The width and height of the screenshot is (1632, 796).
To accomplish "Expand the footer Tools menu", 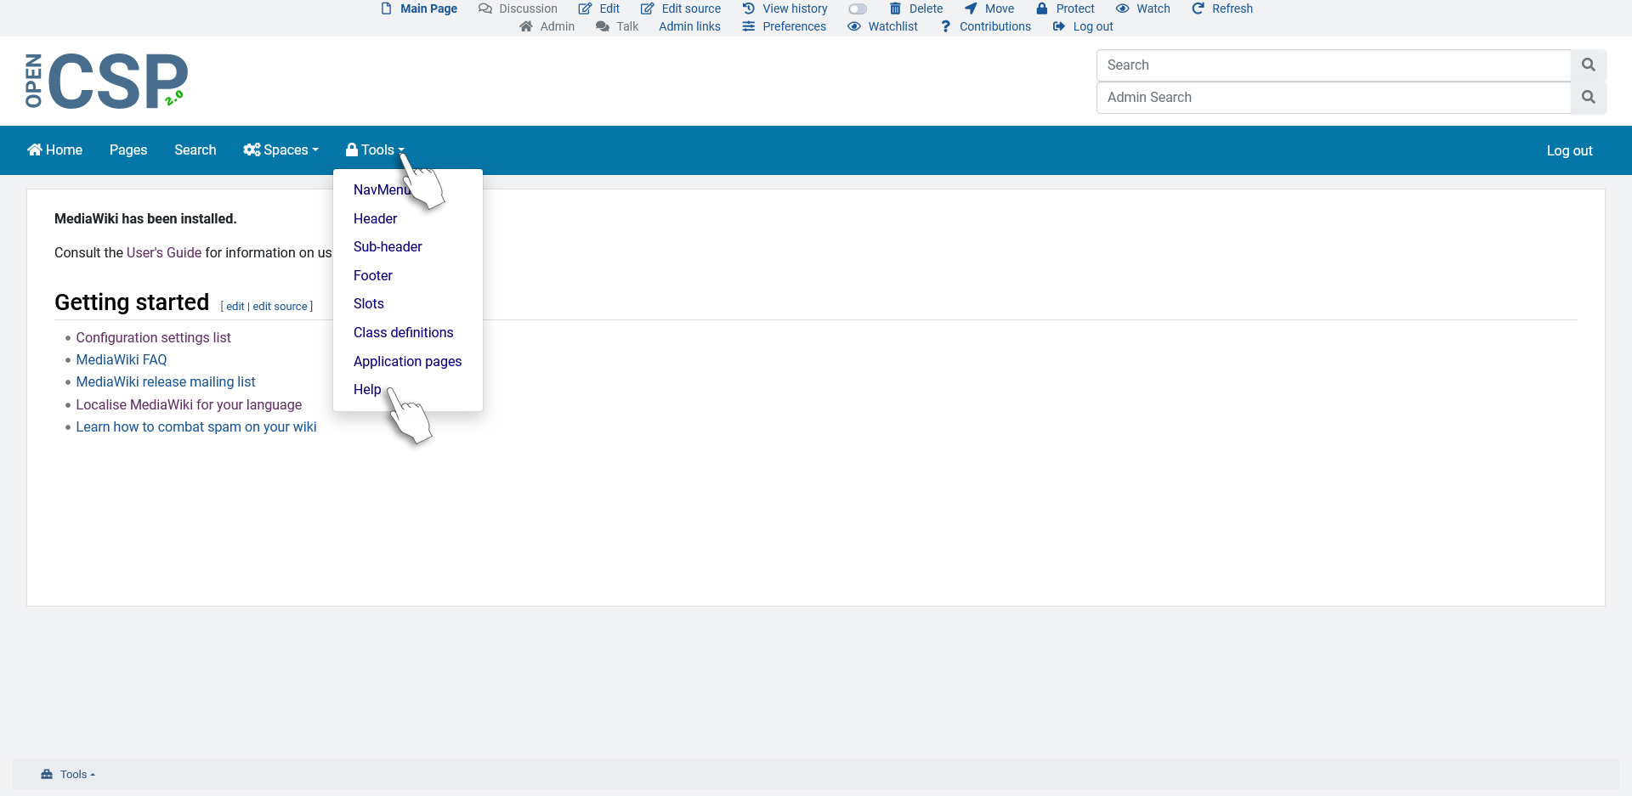I will 69,774.
